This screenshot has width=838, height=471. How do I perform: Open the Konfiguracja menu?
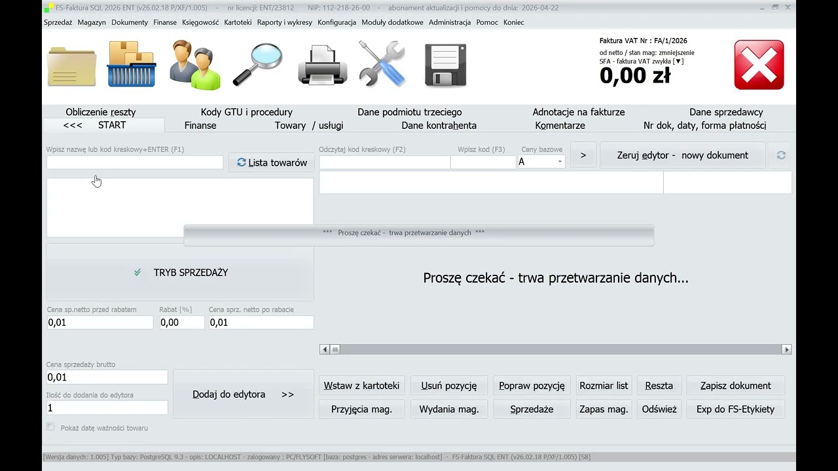(337, 22)
